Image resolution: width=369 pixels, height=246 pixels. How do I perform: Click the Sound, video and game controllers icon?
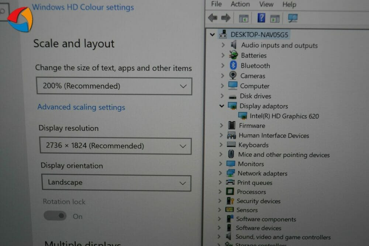click(228, 236)
